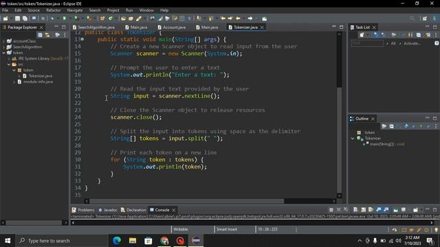Click the horizontal scrollbar of code editor
This screenshot has width=440, height=247.
coord(210,201)
